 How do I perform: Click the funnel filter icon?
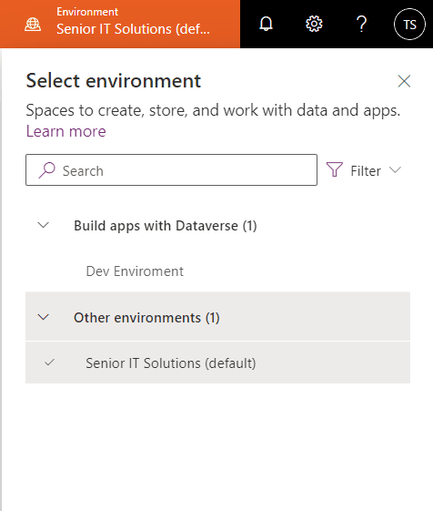[335, 169]
